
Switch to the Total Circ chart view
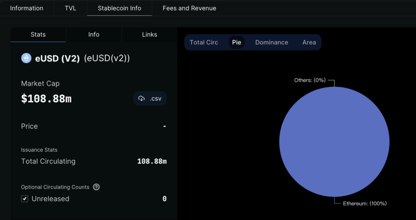[x=204, y=42]
